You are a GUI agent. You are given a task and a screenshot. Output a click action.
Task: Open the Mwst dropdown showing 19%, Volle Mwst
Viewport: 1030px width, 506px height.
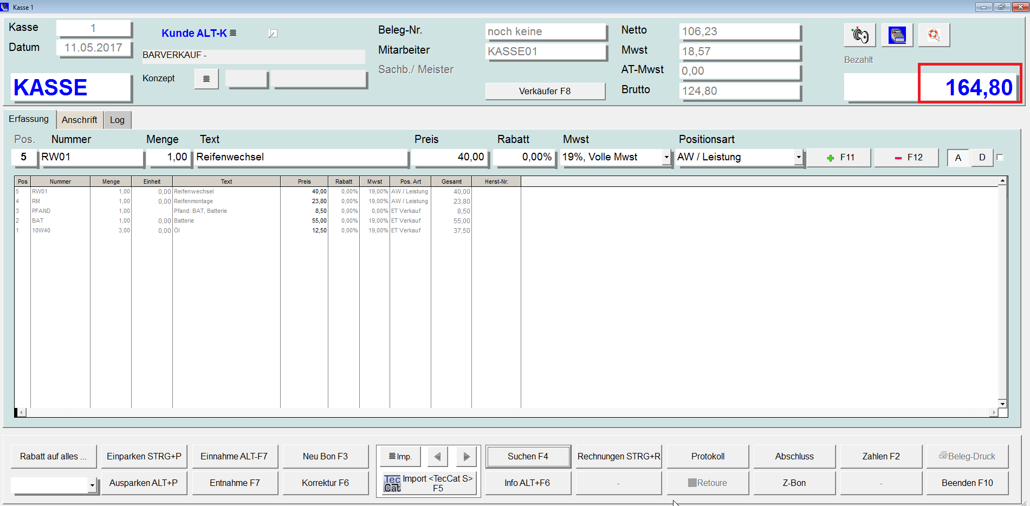666,158
